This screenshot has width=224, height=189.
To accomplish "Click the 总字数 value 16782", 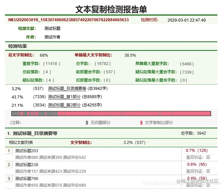I will pos(103,64).
